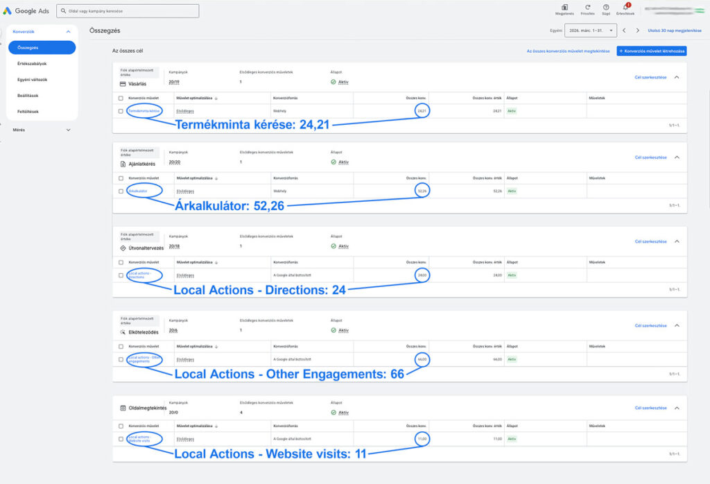Click Cél szerkesztése for Útvonaltervezés
The width and height of the screenshot is (710, 484).
pyautogui.click(x=650, y=242)
